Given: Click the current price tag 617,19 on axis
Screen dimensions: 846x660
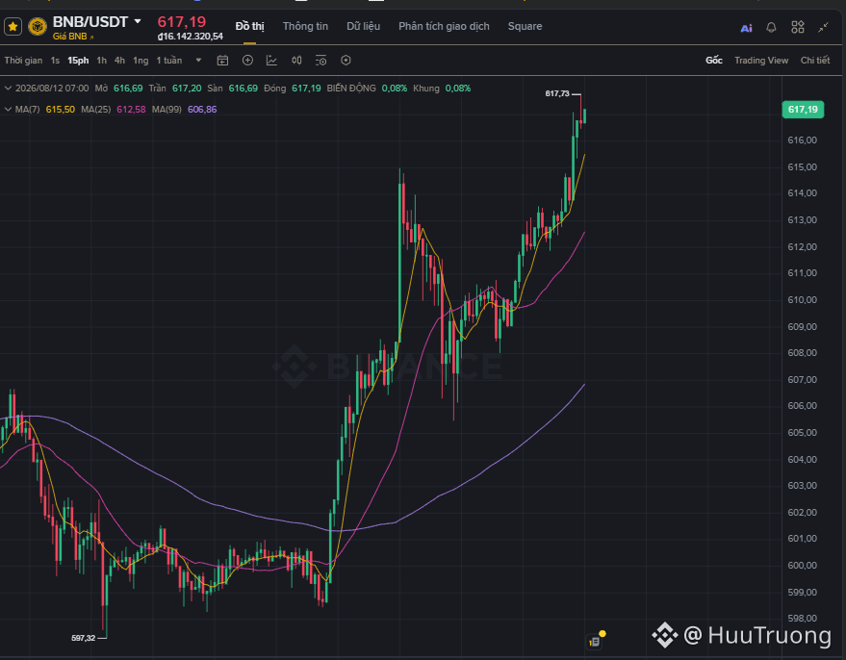Looking at the screenshot, I should [803, 110].
